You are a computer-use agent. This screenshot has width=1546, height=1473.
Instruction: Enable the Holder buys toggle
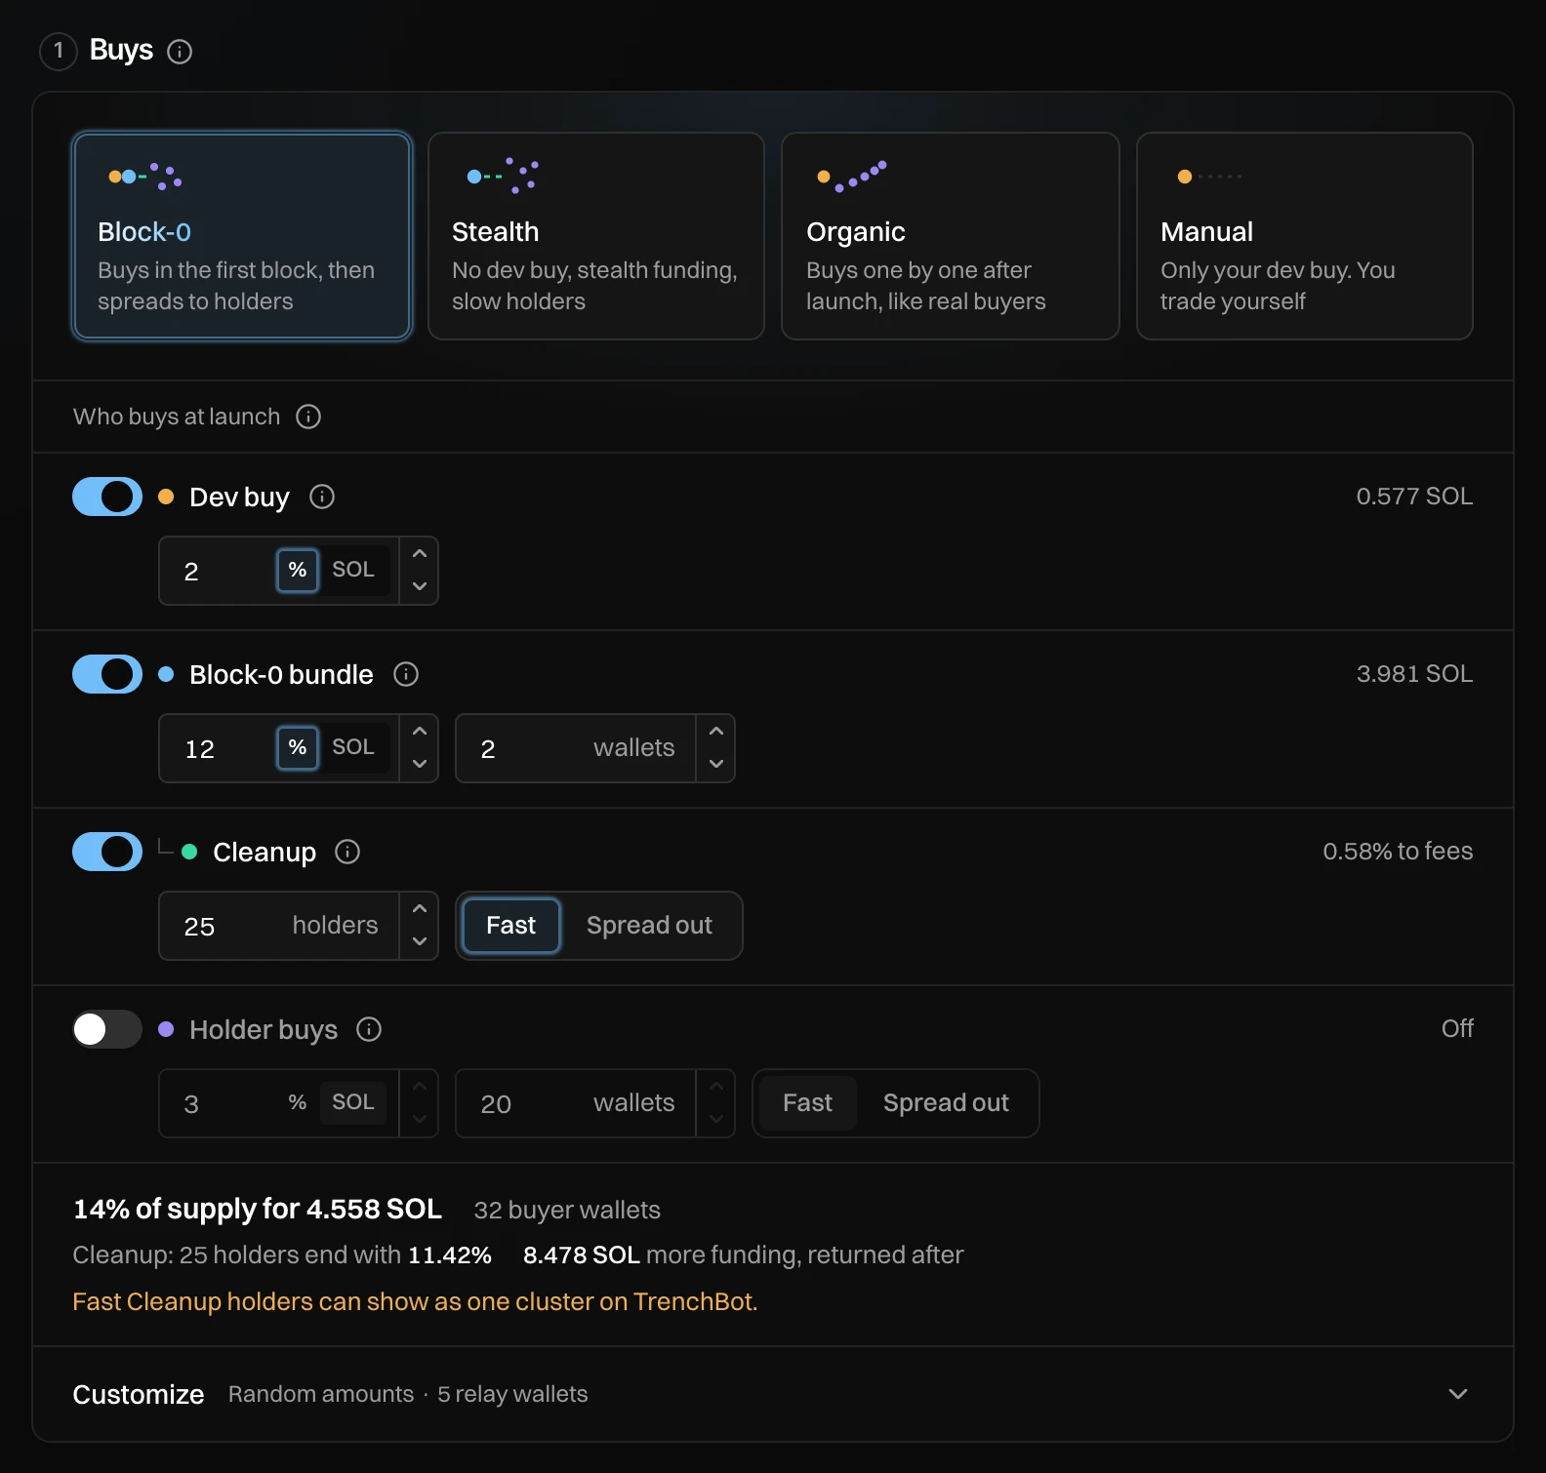pyautogui.click(x=107, y=1029)
